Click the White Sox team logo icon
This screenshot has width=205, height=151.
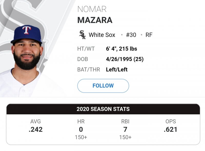click(x=82, y=35)
